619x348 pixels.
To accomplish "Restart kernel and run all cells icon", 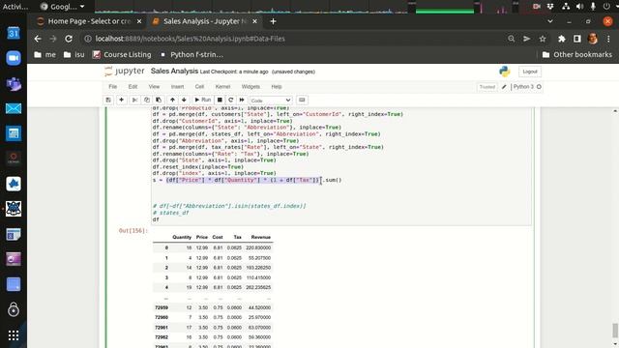I will (242, 100).
